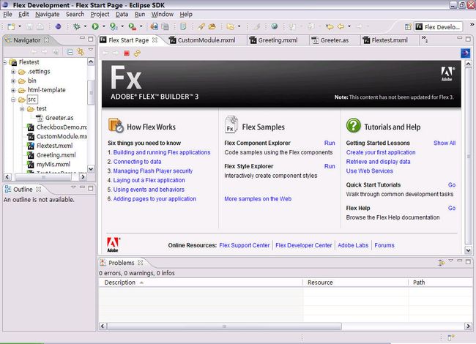Click the Problems horizontal scrollbar thumb
Viewport: 476px width, 344px height.
point(224,326)
